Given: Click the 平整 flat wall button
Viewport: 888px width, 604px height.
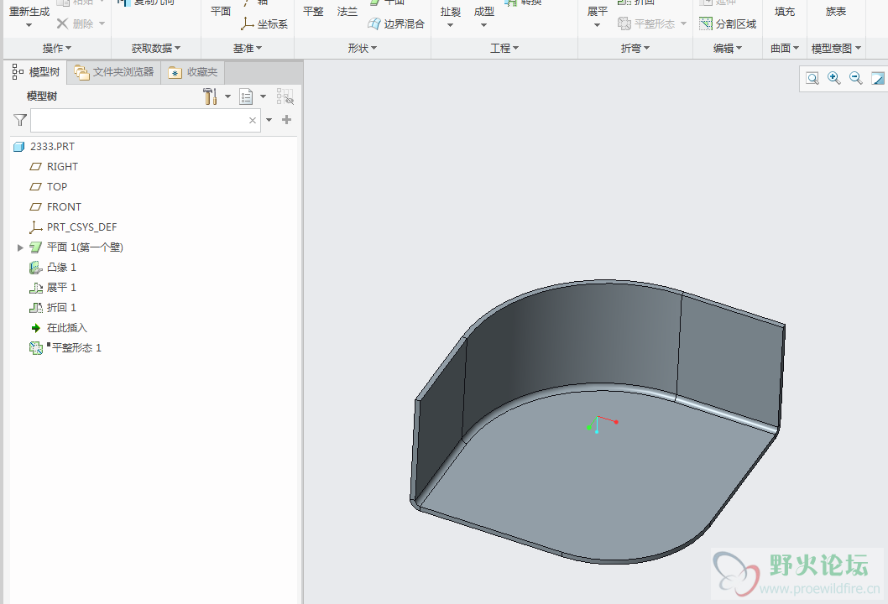Looking at the screenshot, I should tap(313, 11).
